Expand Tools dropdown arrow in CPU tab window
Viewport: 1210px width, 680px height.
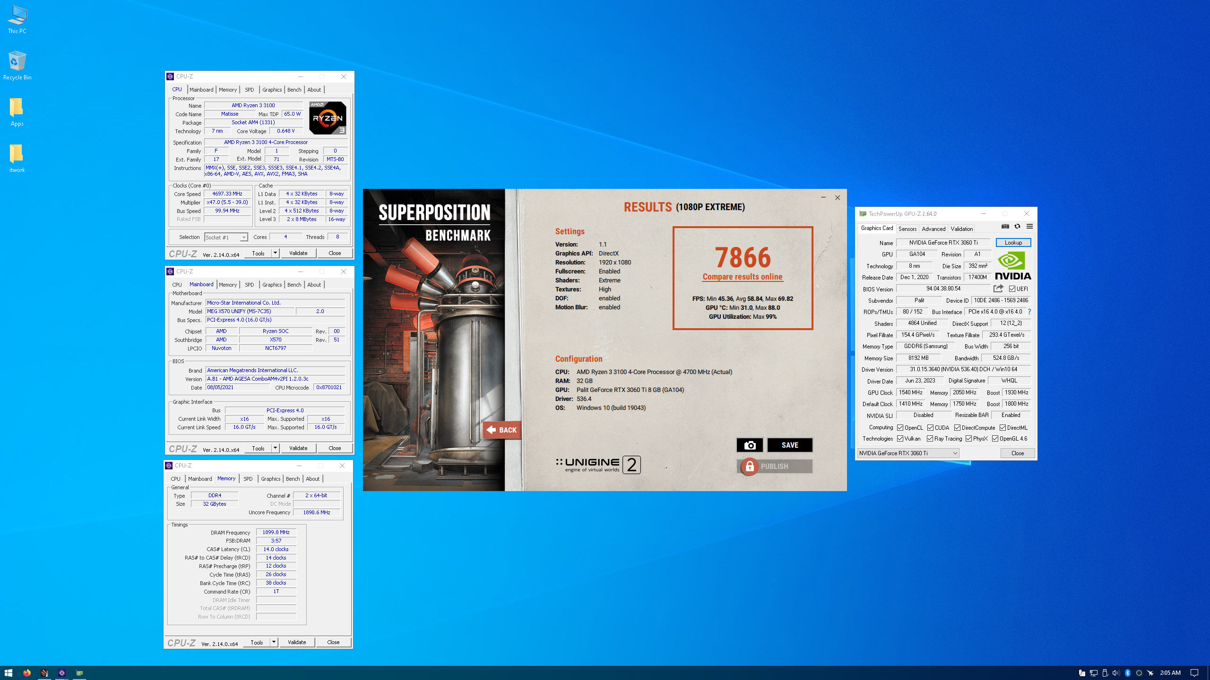click(x=275, y=253)
